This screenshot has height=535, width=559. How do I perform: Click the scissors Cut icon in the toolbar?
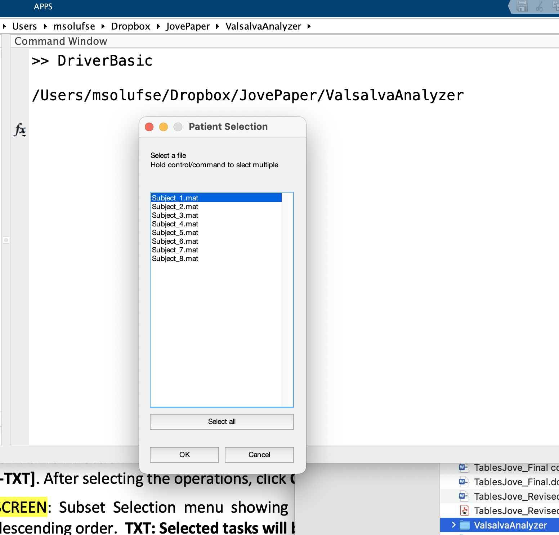point(539,6)
